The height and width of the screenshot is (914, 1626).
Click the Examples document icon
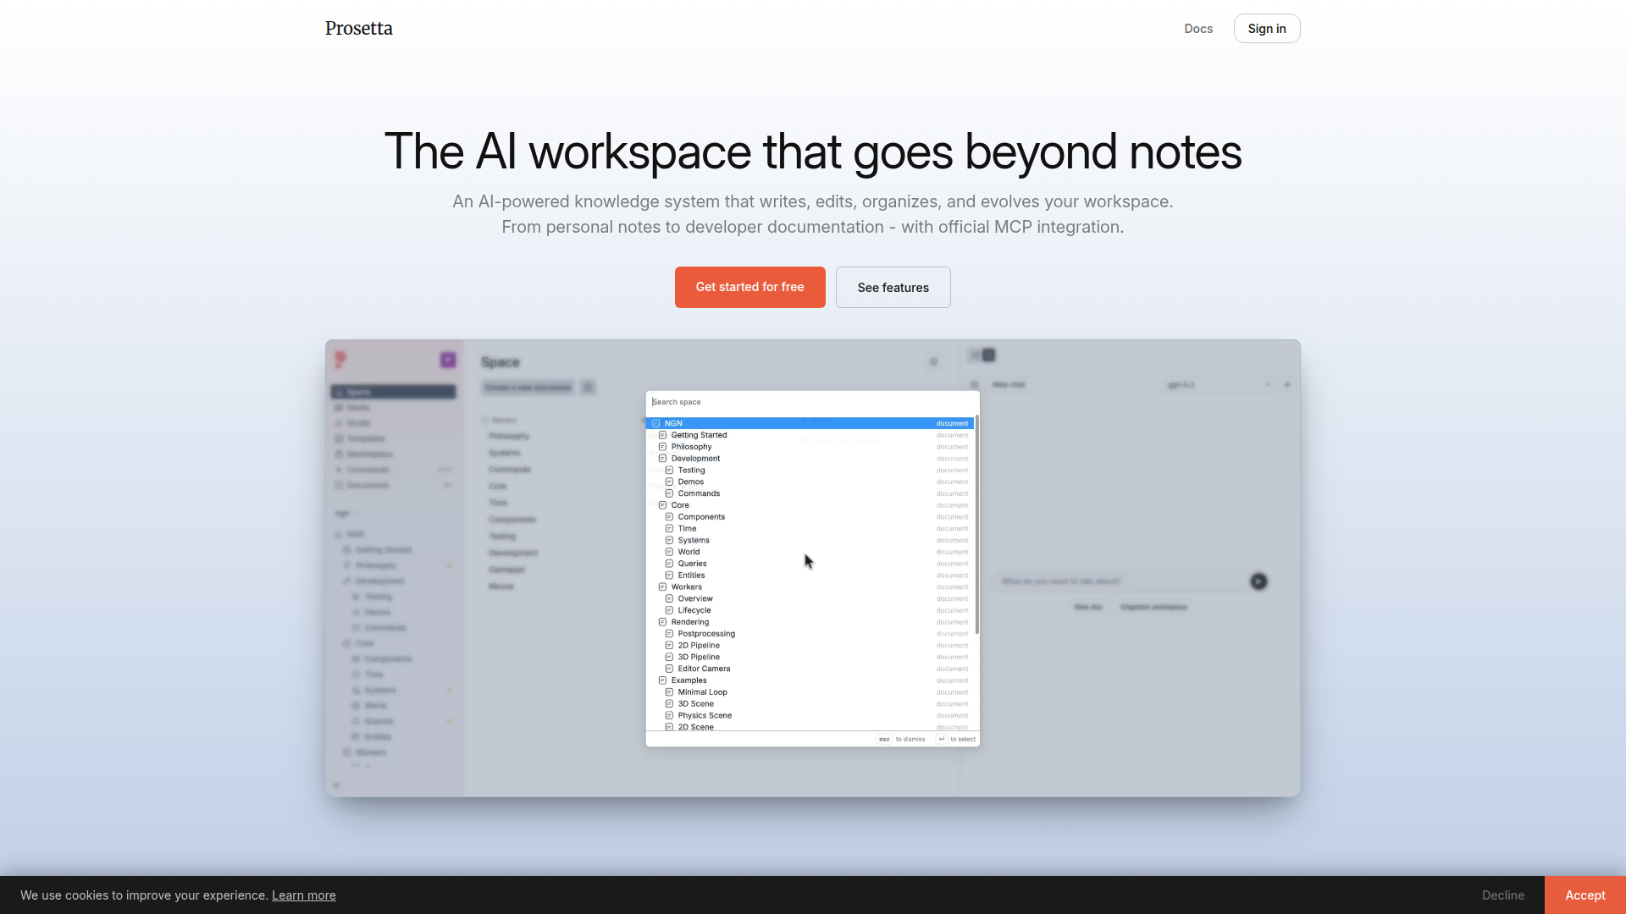coord(662,680)
